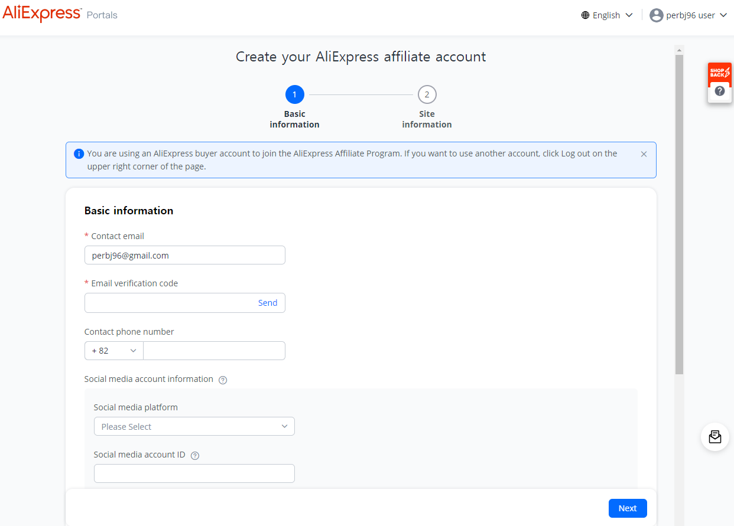Open the help question mark widget
Screen dimensions: 734x526
[x=720, y=91]
